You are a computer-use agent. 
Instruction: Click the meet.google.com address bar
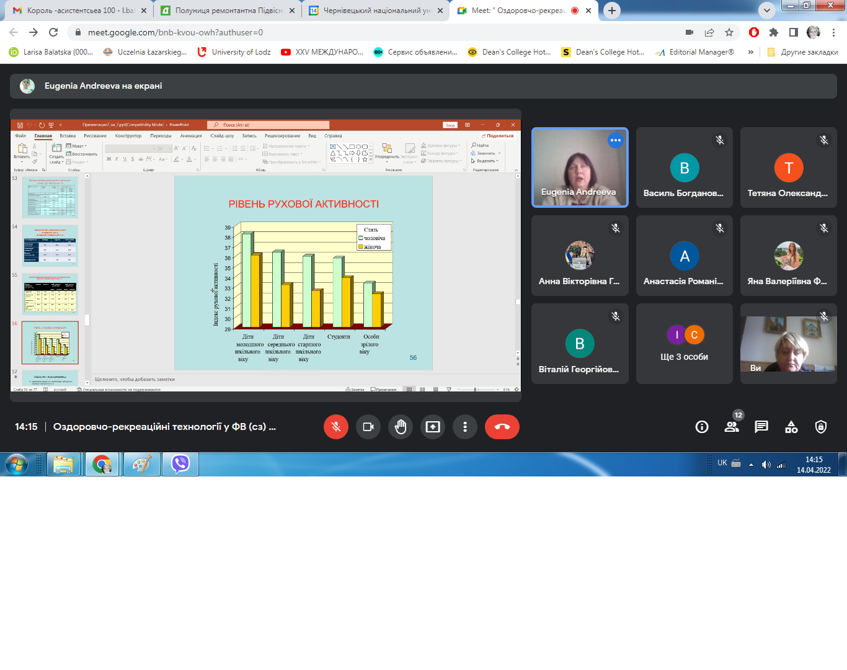point(372,32)
